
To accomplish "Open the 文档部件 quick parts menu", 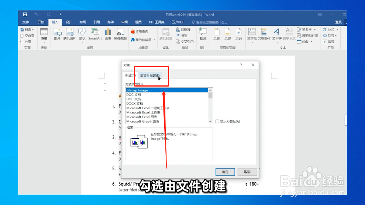I will (x=264, y=35).
